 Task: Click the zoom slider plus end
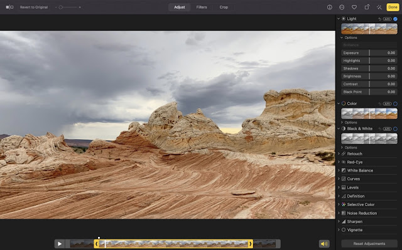pos(80,8)
